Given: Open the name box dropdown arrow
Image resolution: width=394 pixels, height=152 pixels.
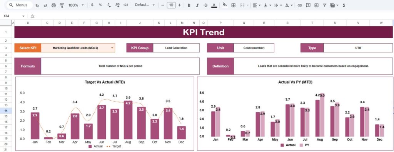Looking at the screenshot, I should [x=23, y=16].
